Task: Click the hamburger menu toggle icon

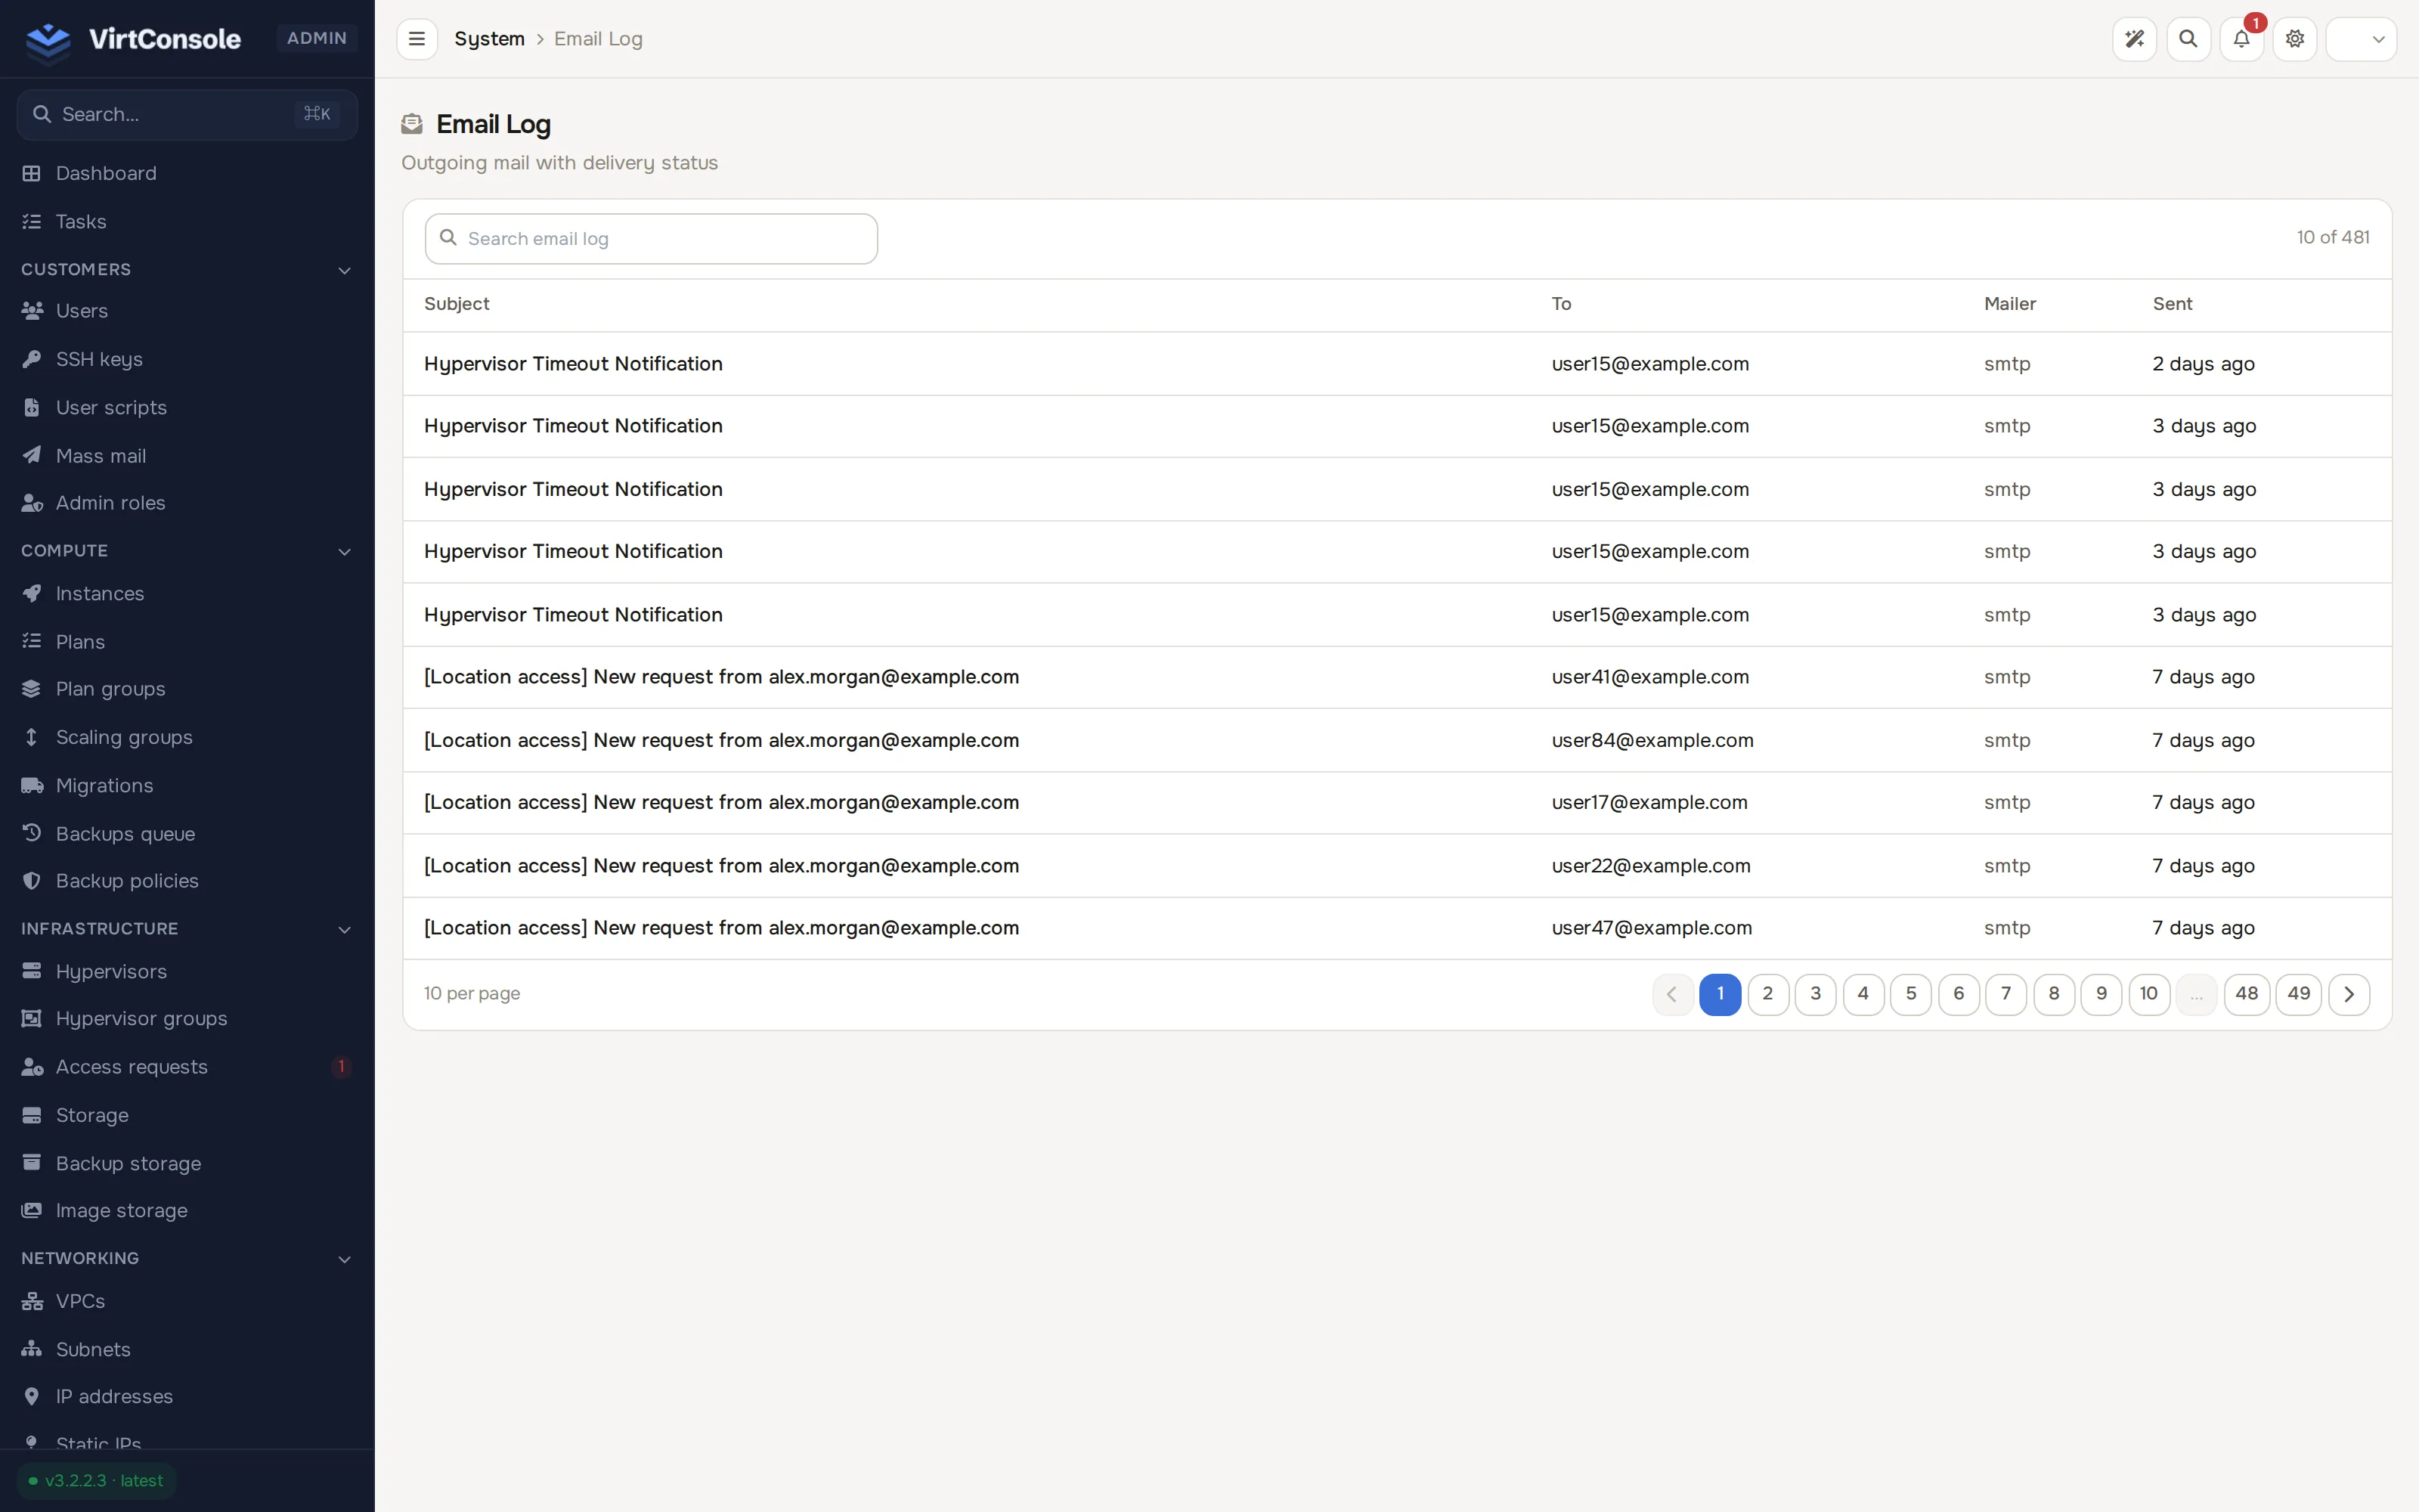Action: click(417, 39)
